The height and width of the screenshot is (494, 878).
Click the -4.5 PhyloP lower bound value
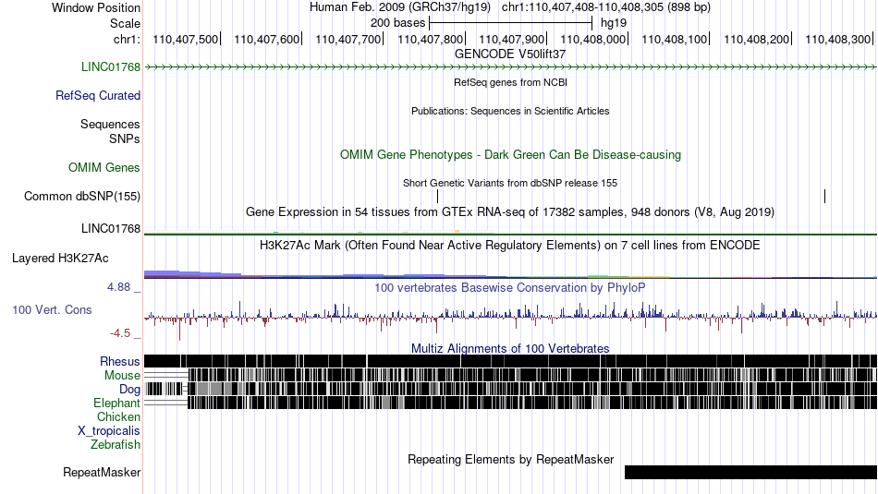[x=120, y=333]
